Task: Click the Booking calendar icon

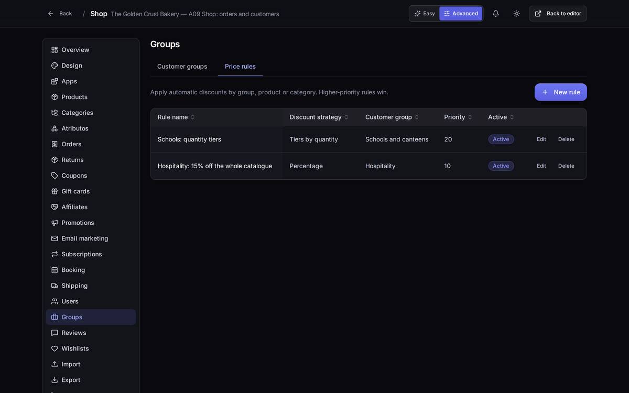Action: click(55, 270)
